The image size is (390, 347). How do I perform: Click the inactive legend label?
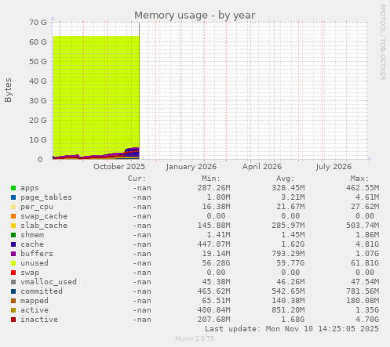tap(39, 320)
